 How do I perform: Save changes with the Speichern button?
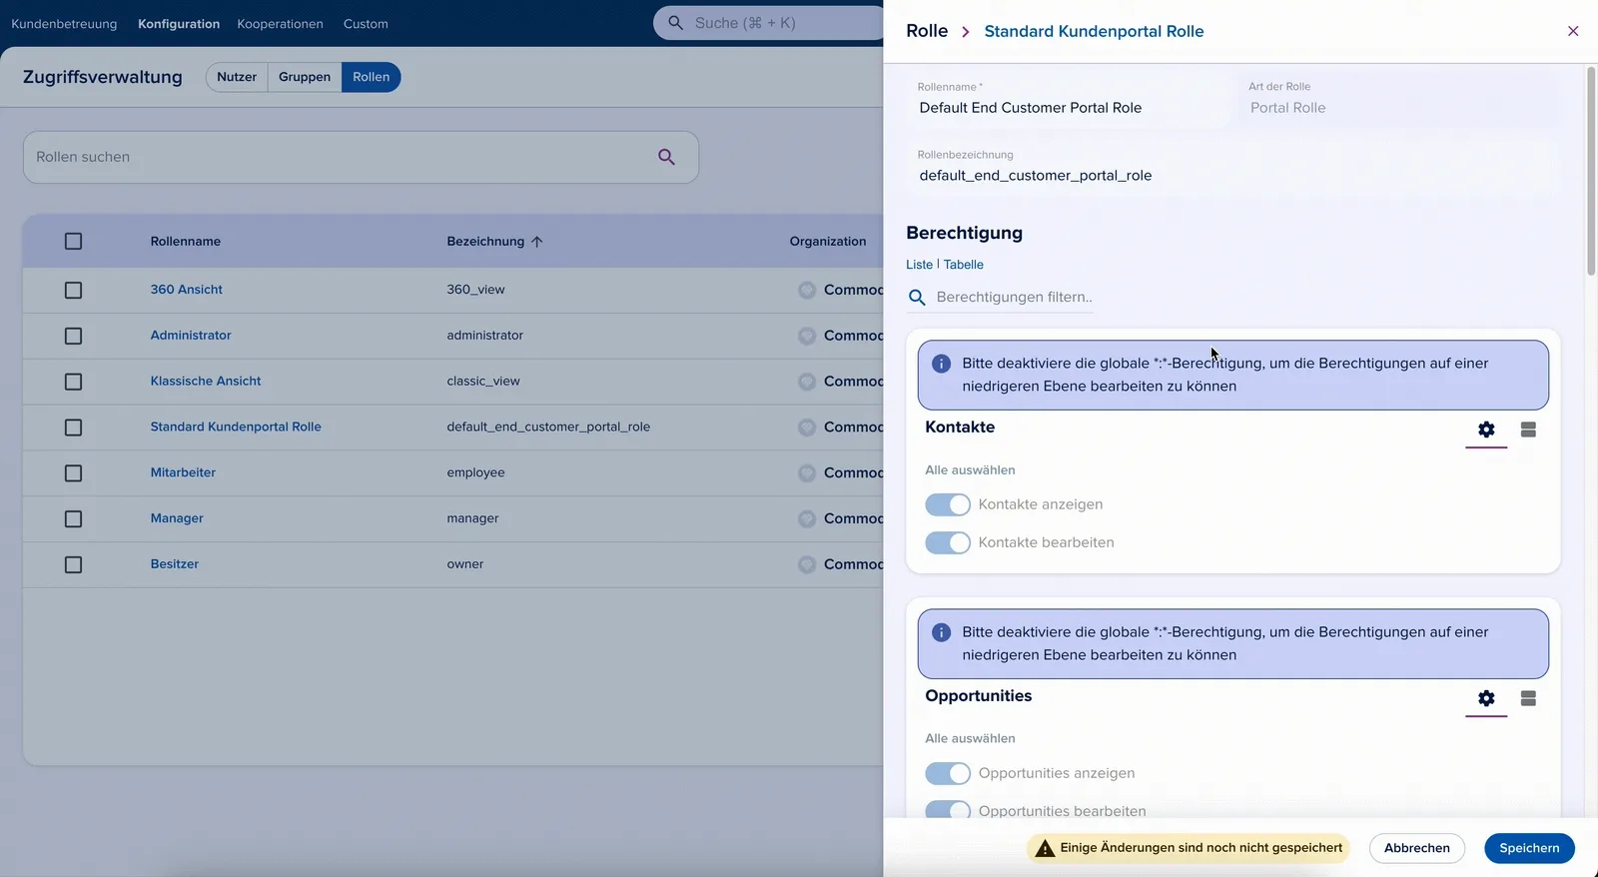[1529, 848]
